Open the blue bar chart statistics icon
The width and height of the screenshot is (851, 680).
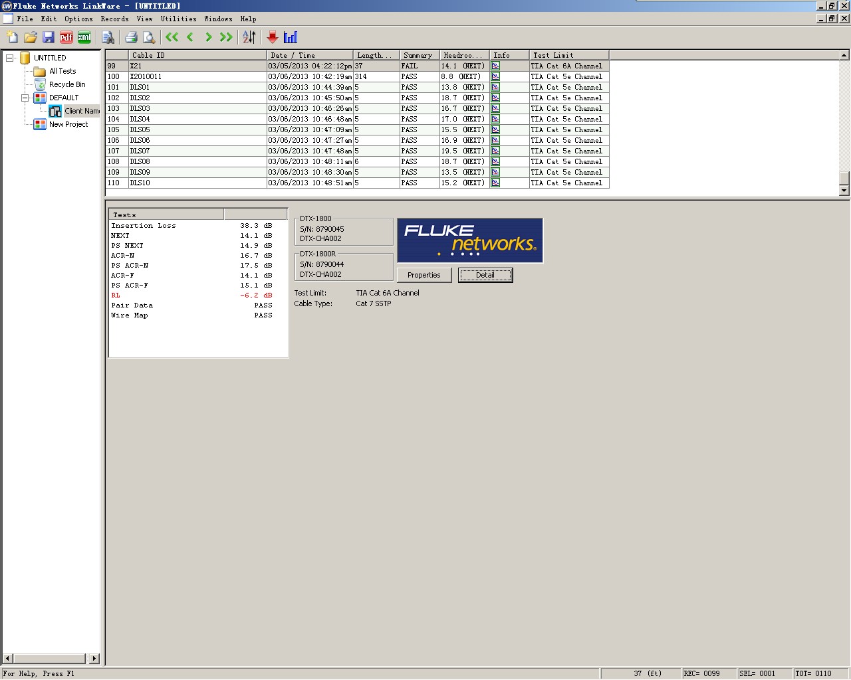click(291, 37)
